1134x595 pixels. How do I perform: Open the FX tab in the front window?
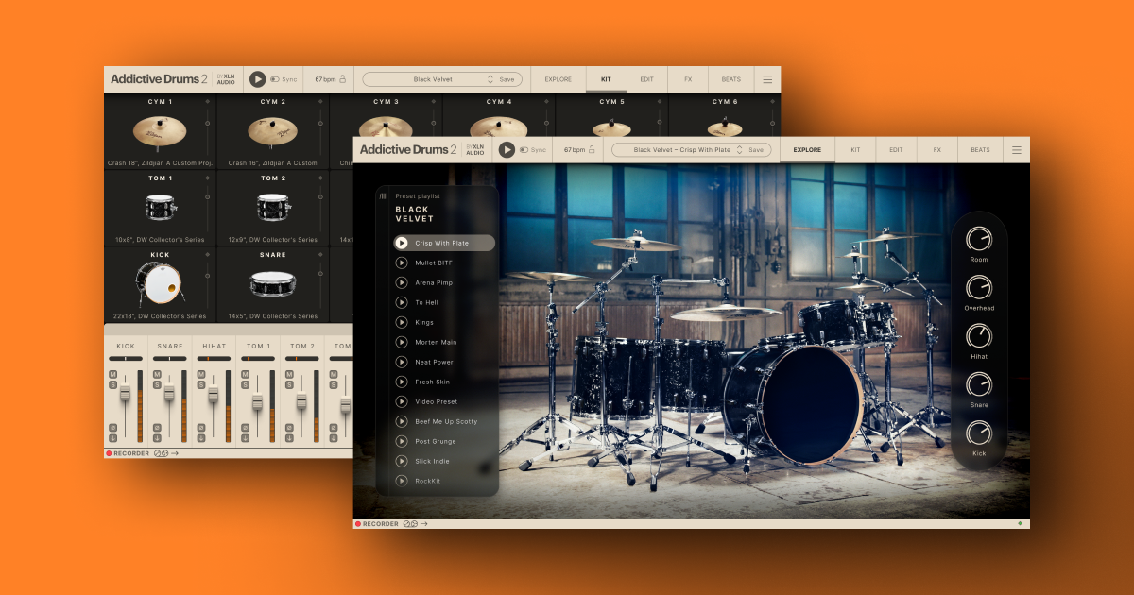[x=936, y=149]
